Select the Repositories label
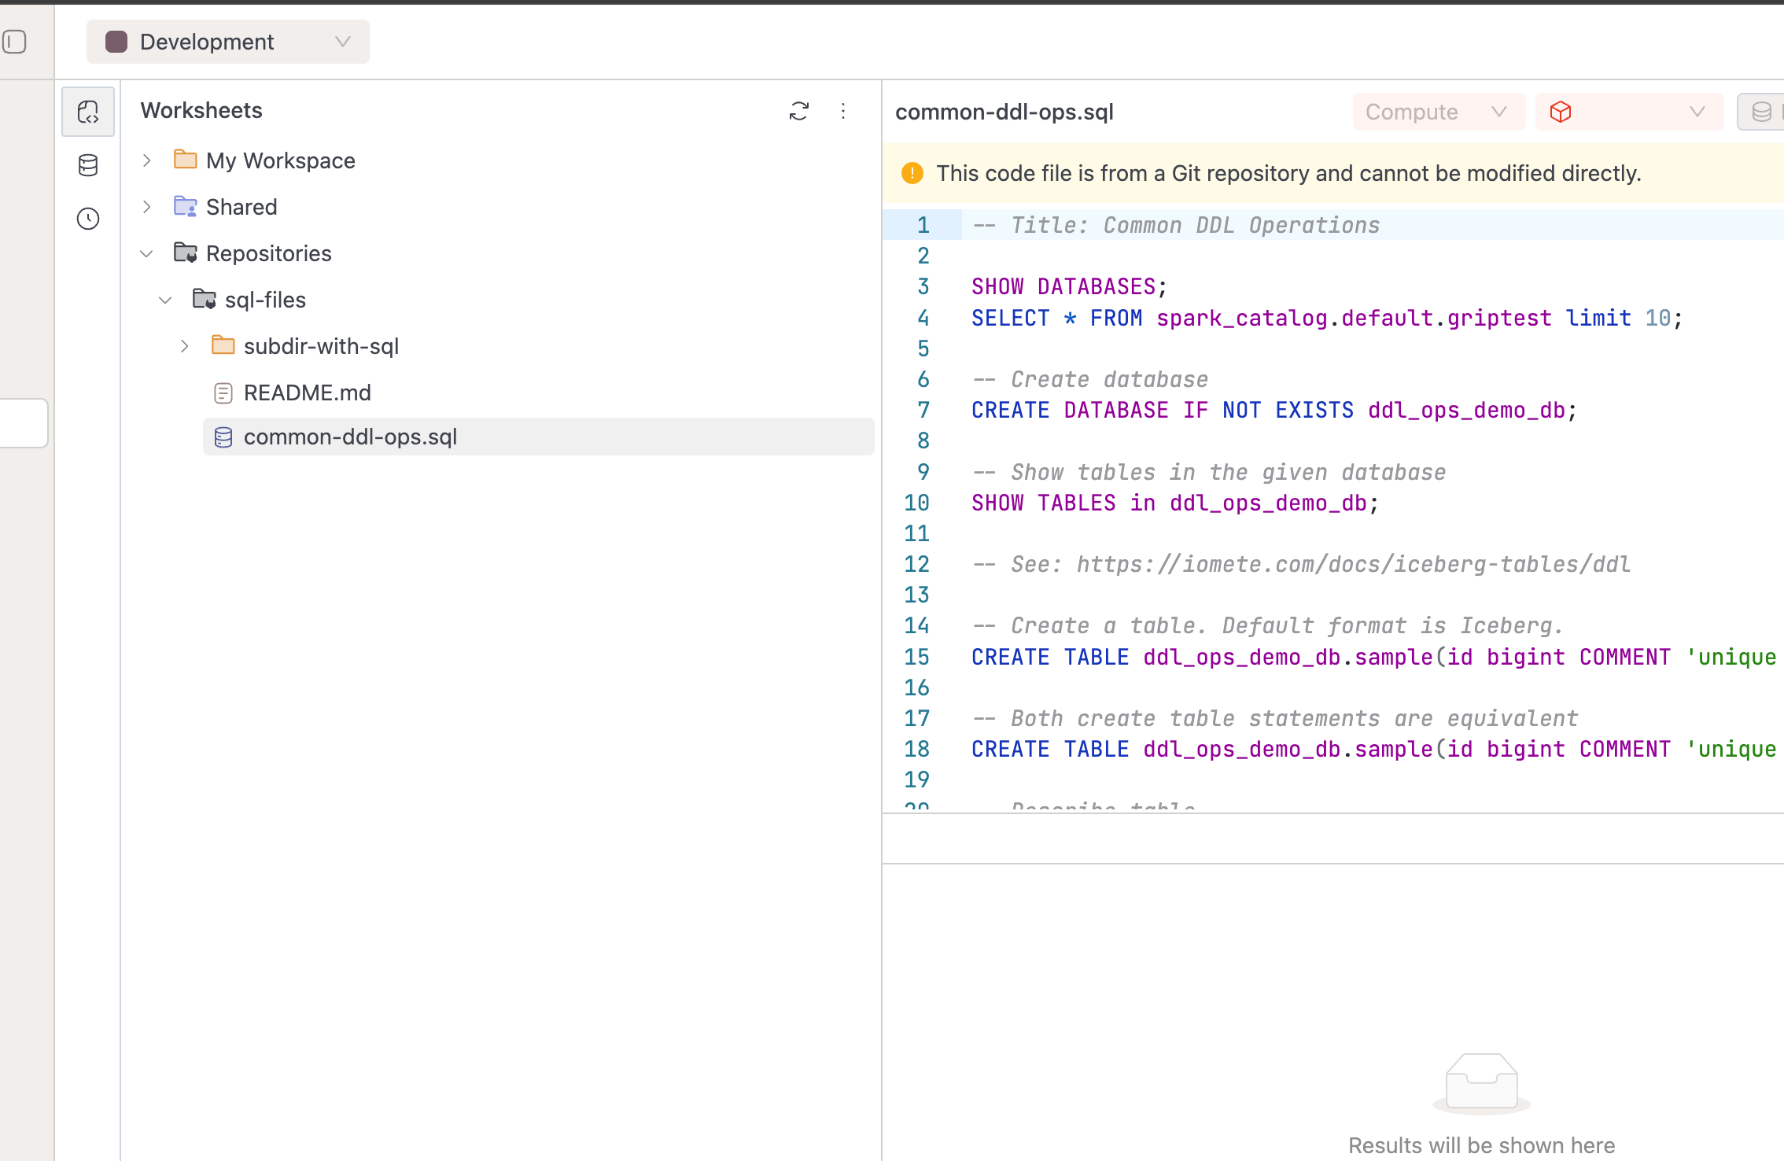This screenshot has width=1784, height=1161. [269, 253]
